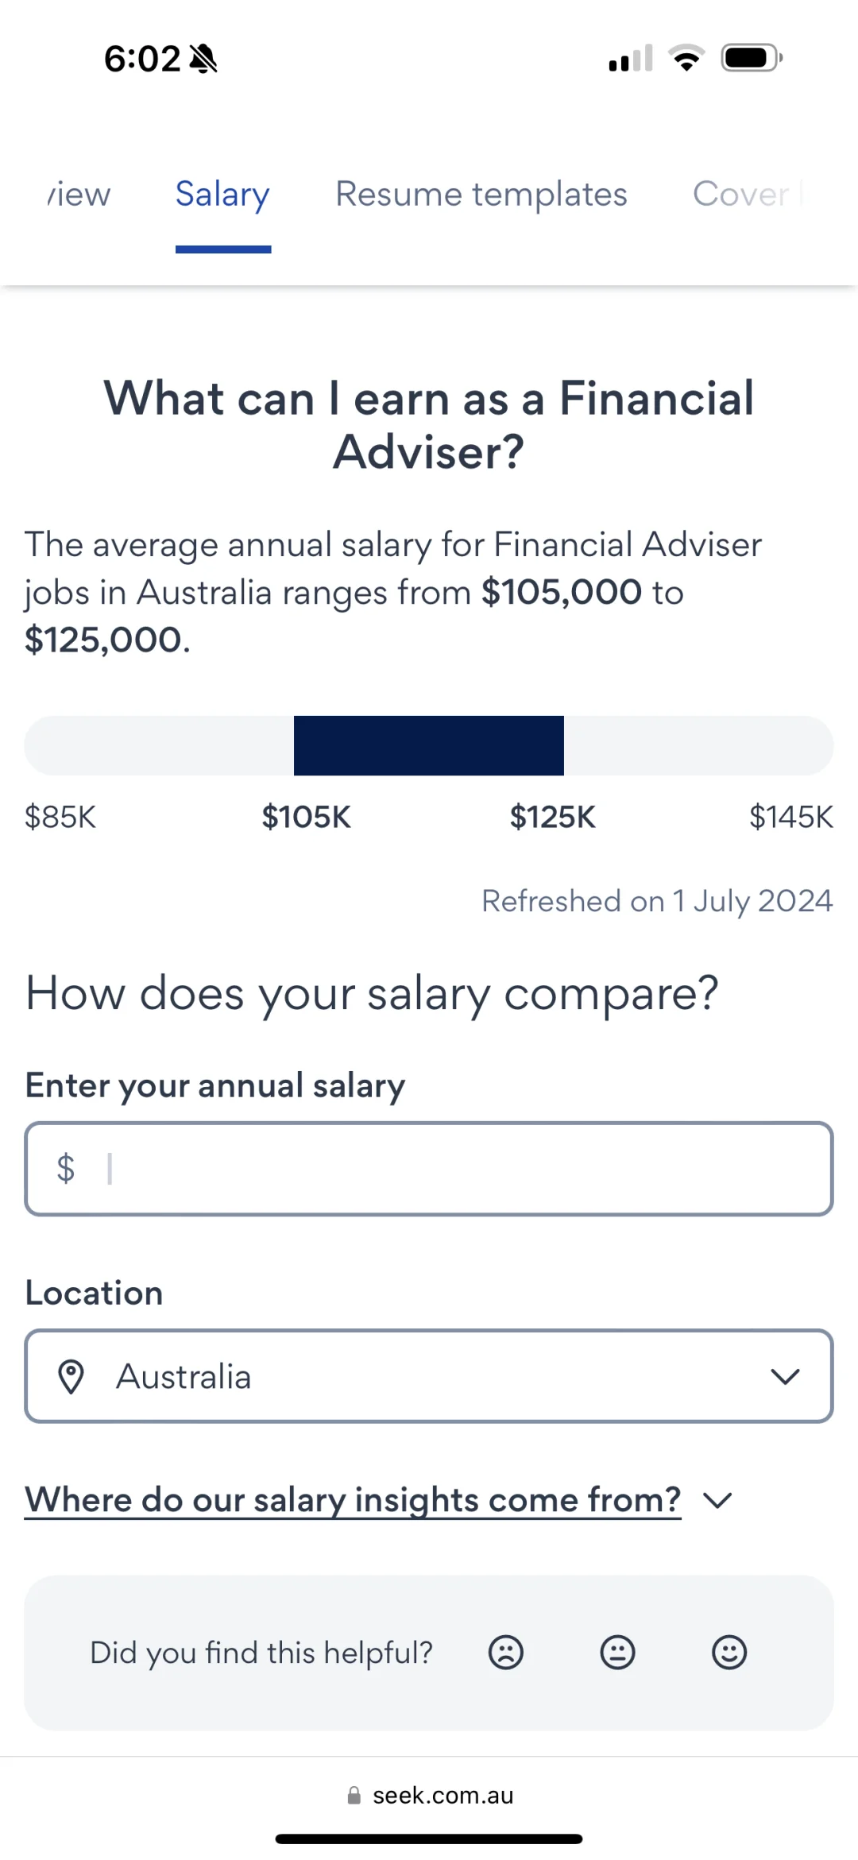Tap the happy face feedback icon
This screenshot has height=1860, width=858.
(729, 1653)
